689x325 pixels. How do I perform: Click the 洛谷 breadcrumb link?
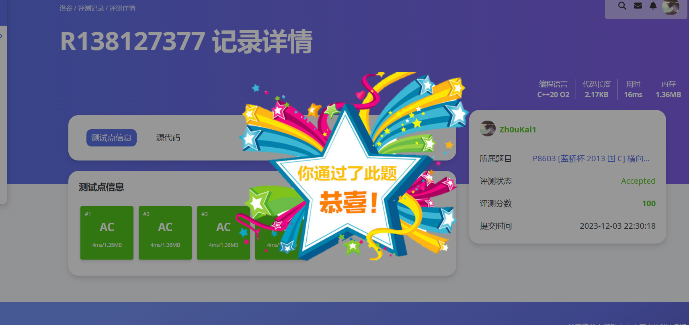pos(66,8)
